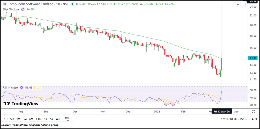Open chart settings gear near time axis
Screen dimensions: 260x129
point(253,111)
